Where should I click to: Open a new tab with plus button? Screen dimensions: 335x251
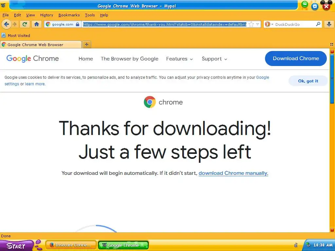86,44
